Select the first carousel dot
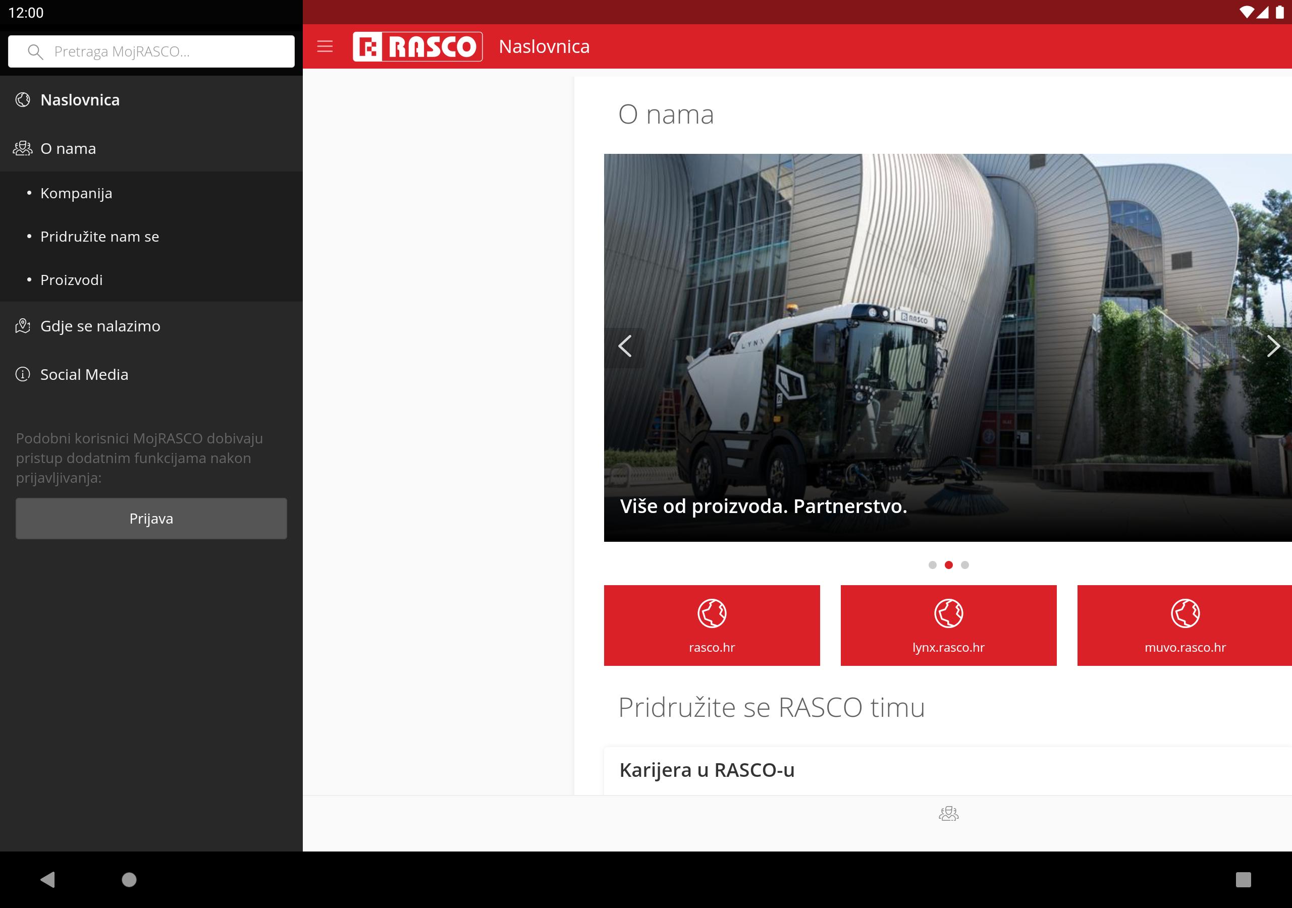Screen dimensions: 1292x908 [933, 565]
